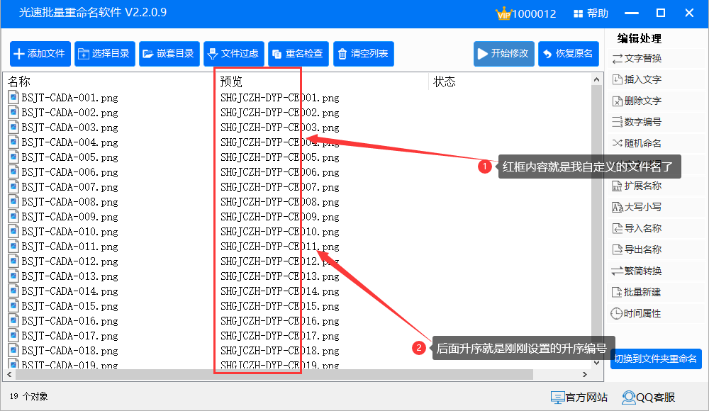
Task: Restore original names with 恢复原名
Action: tap(569, 54)
